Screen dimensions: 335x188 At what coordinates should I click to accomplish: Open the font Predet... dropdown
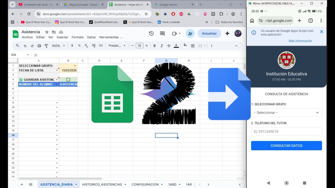pyautogui.click(x=117, y=46)
